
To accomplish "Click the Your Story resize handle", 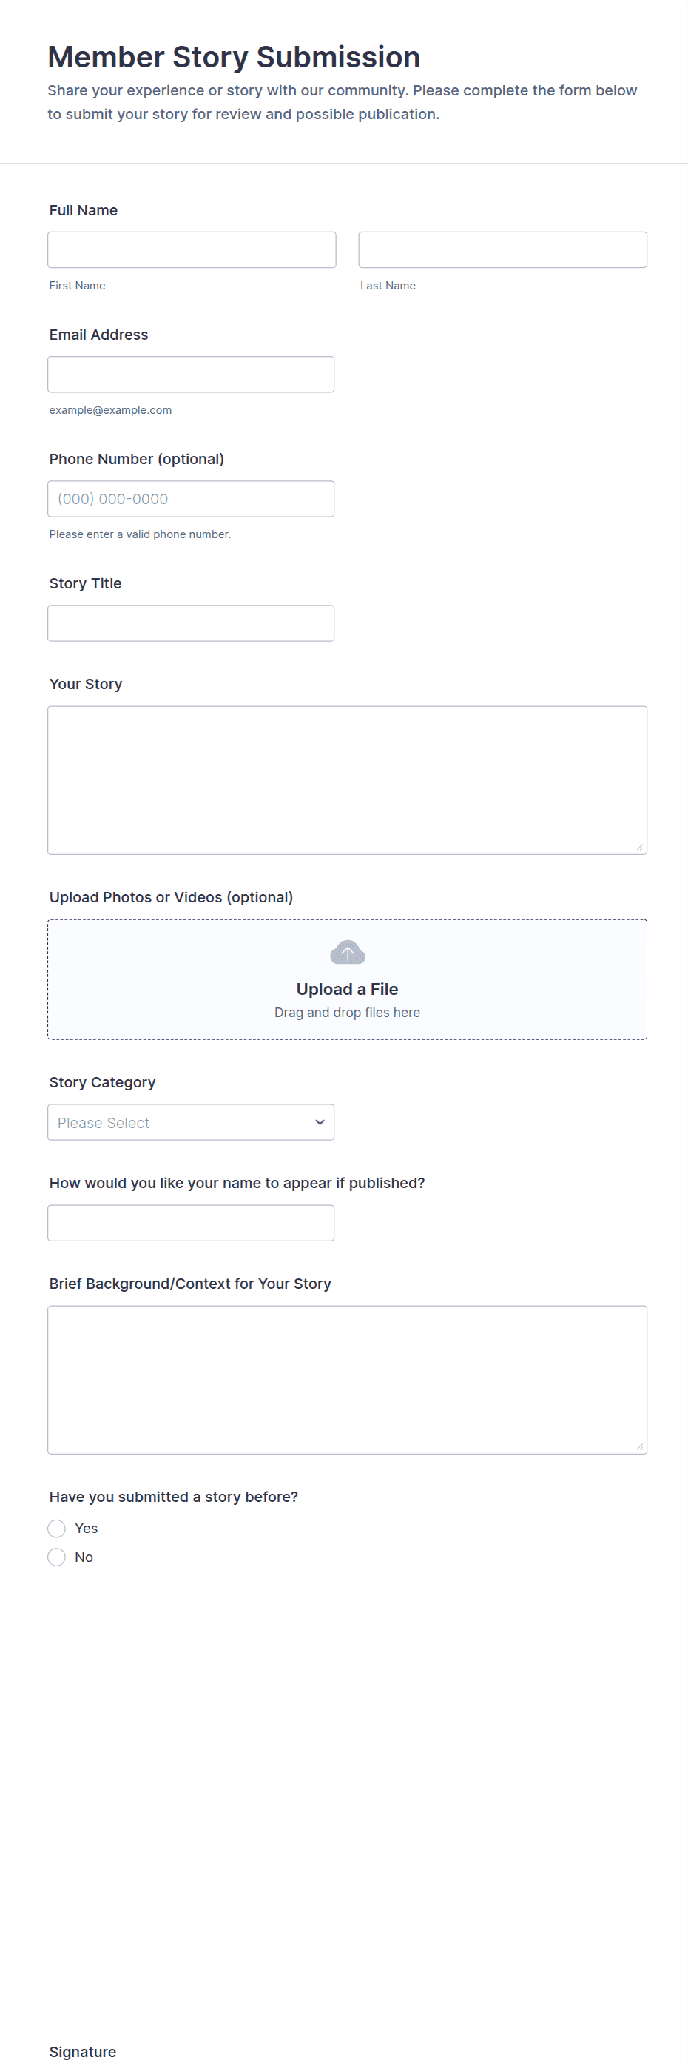I will tap(640, 847).
